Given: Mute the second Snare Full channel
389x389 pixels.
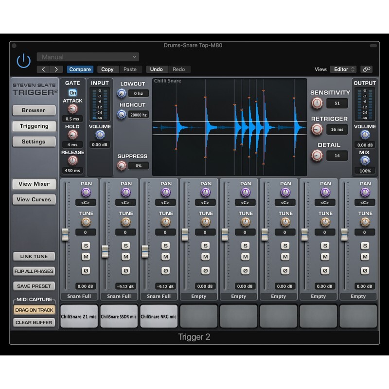Looking at the screenshot, I should [125, 257].
